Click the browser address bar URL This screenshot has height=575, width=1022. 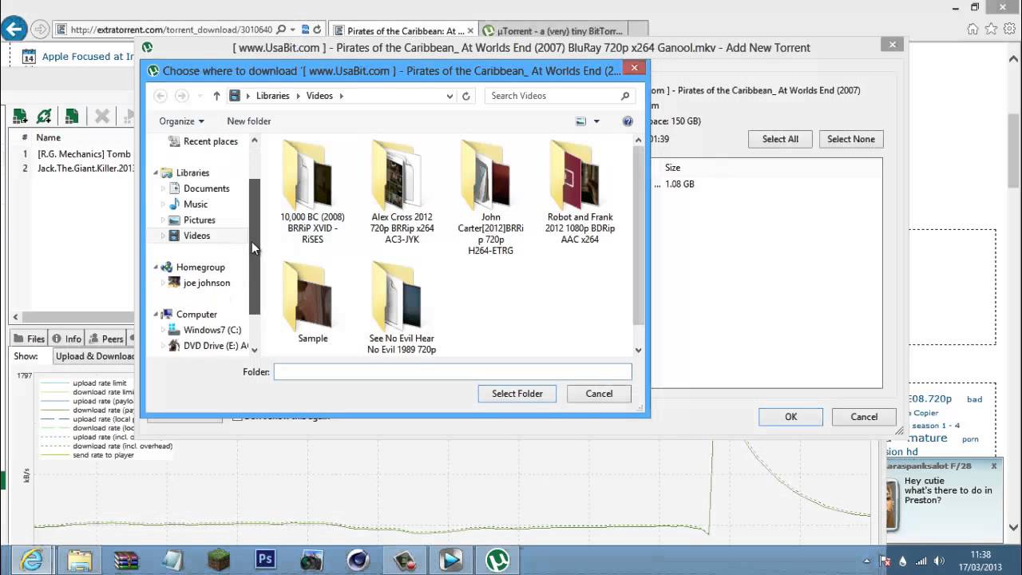click(171, 30)
